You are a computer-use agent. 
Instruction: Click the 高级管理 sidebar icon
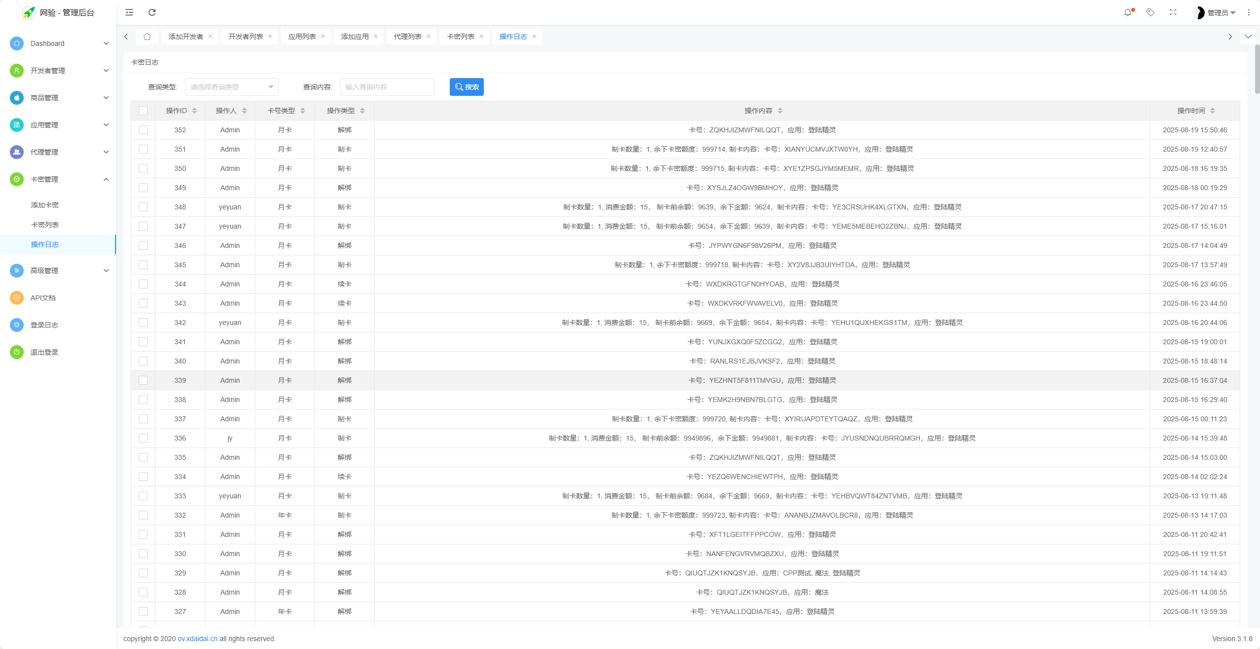coord(17,271)
